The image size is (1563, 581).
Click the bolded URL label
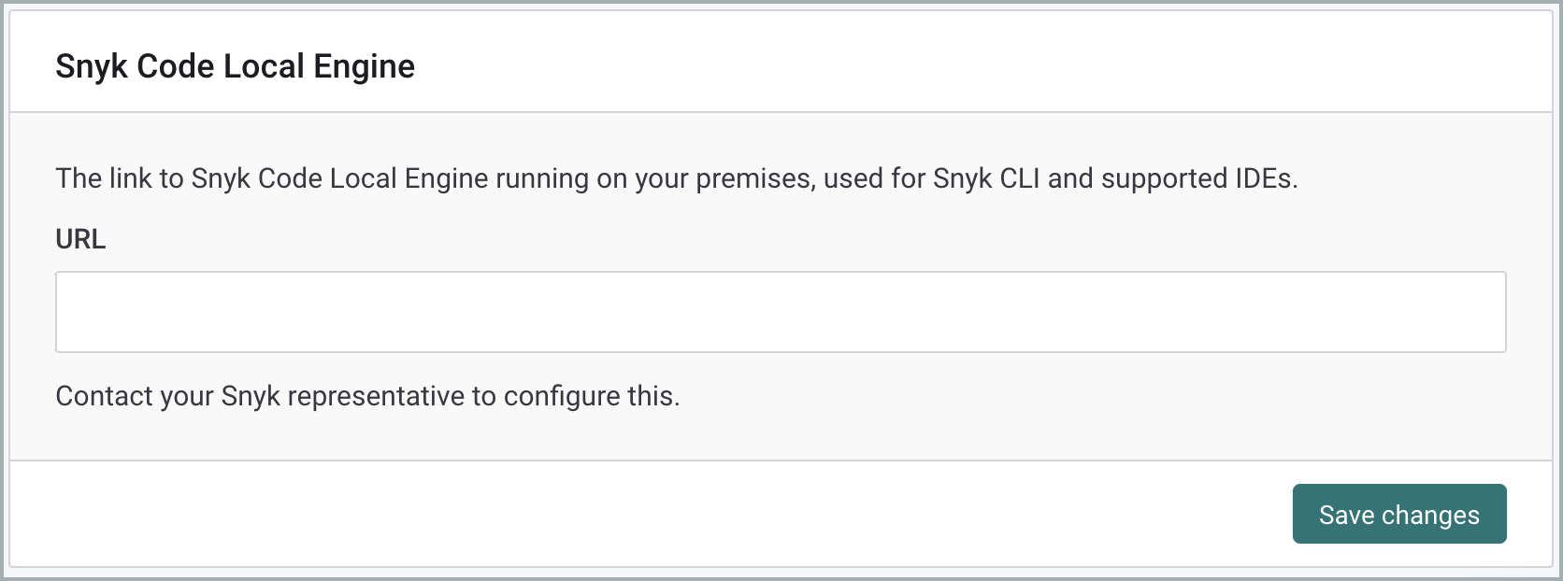click(80, 239)
